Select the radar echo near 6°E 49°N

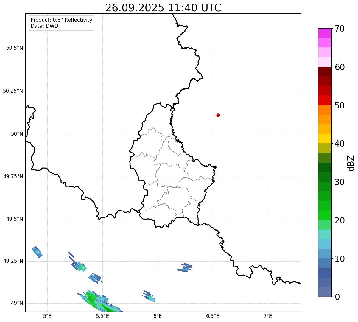pyautogui.click(x=149, y=296)
